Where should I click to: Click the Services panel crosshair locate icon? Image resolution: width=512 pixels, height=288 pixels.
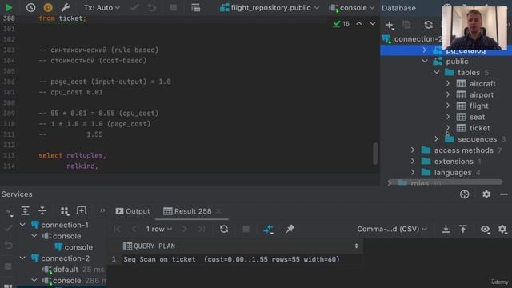coord(464,194)
